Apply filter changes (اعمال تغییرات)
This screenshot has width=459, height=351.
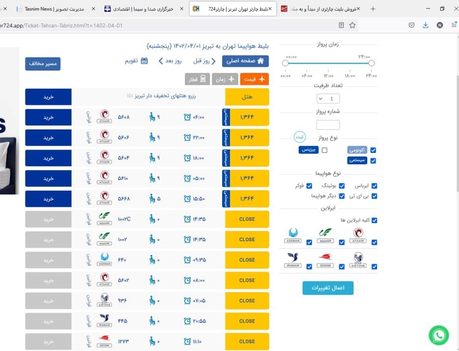tap(328, 288)
